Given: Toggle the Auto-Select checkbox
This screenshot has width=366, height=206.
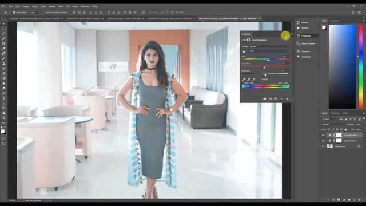Looking at the screenshot, I should (14, 13).
